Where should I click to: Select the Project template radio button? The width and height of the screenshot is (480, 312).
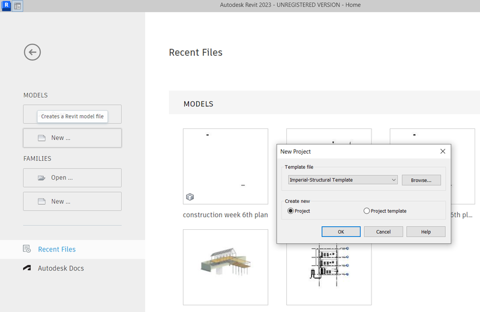pyautogui.click(x=367, y=211)
